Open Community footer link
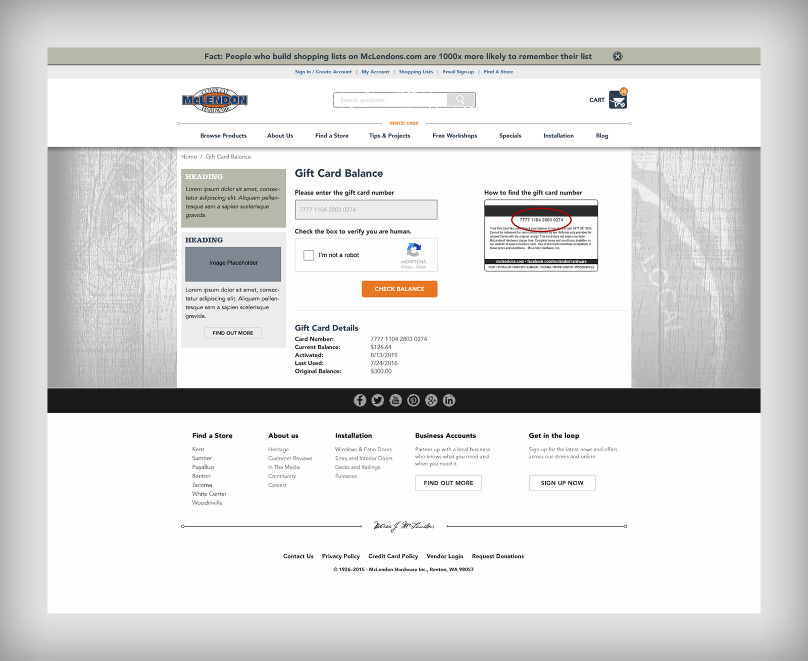The height and width of the screenshot is (661, 808). [x=282, y=476]
